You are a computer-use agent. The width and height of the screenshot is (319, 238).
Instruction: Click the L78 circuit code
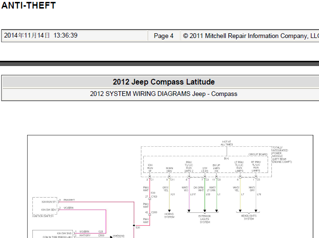[259, 194]
